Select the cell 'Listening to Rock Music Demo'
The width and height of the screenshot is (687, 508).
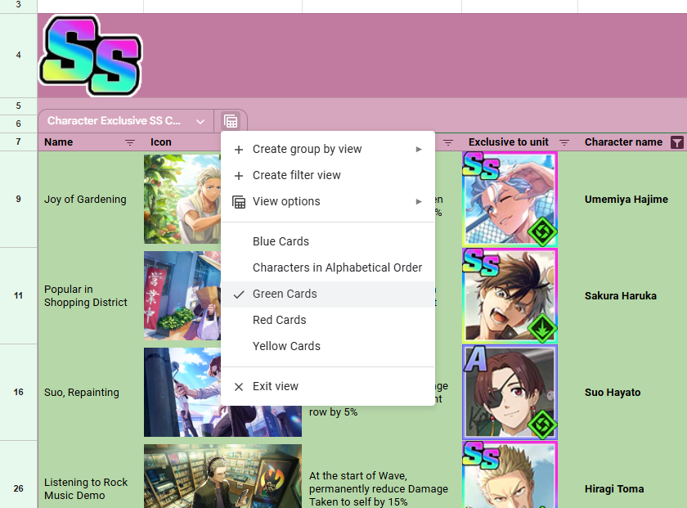[x=91, y=475]
